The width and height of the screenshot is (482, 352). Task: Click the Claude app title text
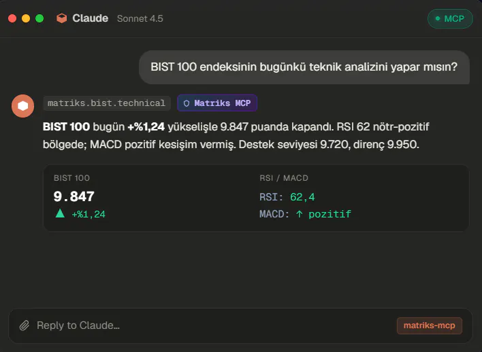pyautogui.click(x=91, y=18)
